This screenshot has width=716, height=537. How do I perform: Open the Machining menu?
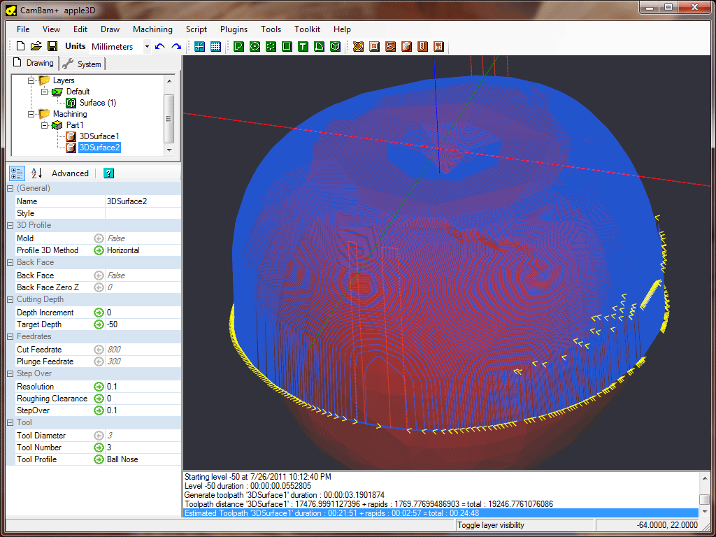tap(152, 29)
